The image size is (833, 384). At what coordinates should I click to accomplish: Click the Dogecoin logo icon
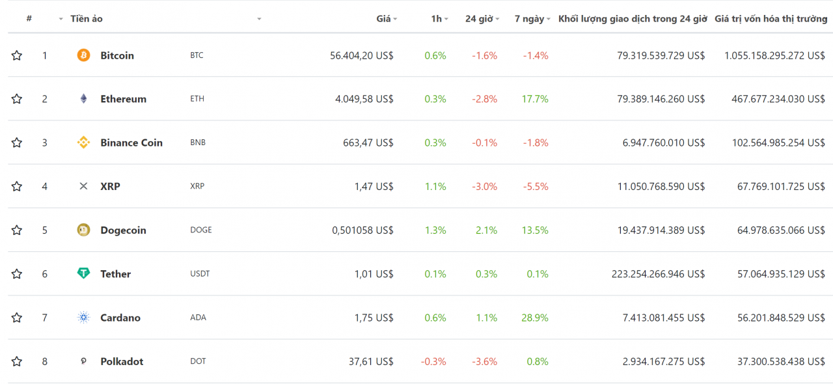(x=83, y=230)
